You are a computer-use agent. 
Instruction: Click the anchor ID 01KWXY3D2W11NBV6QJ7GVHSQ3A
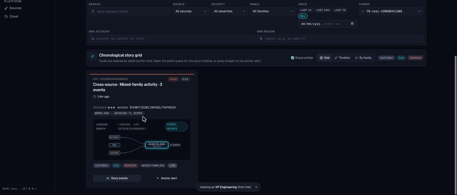tap(153, 108)
